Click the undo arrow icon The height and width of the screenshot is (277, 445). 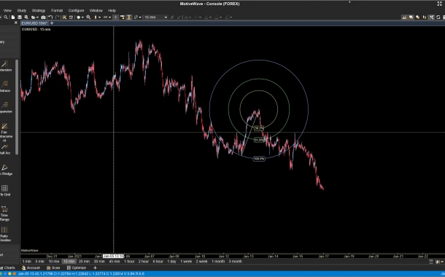click(51, 17)
